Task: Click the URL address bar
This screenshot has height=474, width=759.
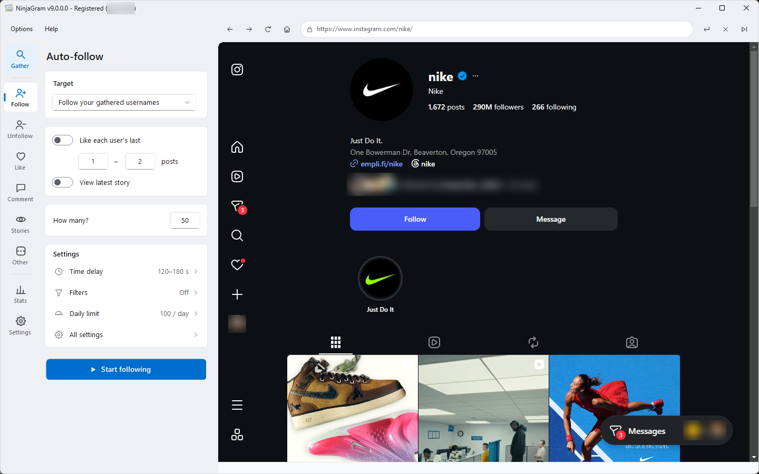Action: click(497, 29)
